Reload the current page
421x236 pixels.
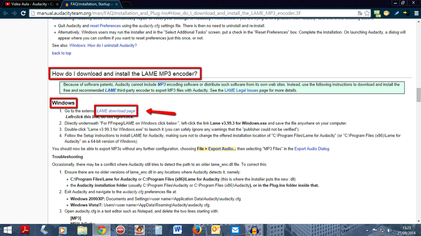[x=23, y=13]
